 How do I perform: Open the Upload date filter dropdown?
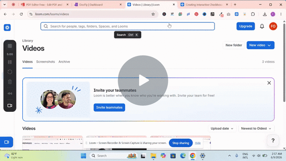(x=222, y=128)
